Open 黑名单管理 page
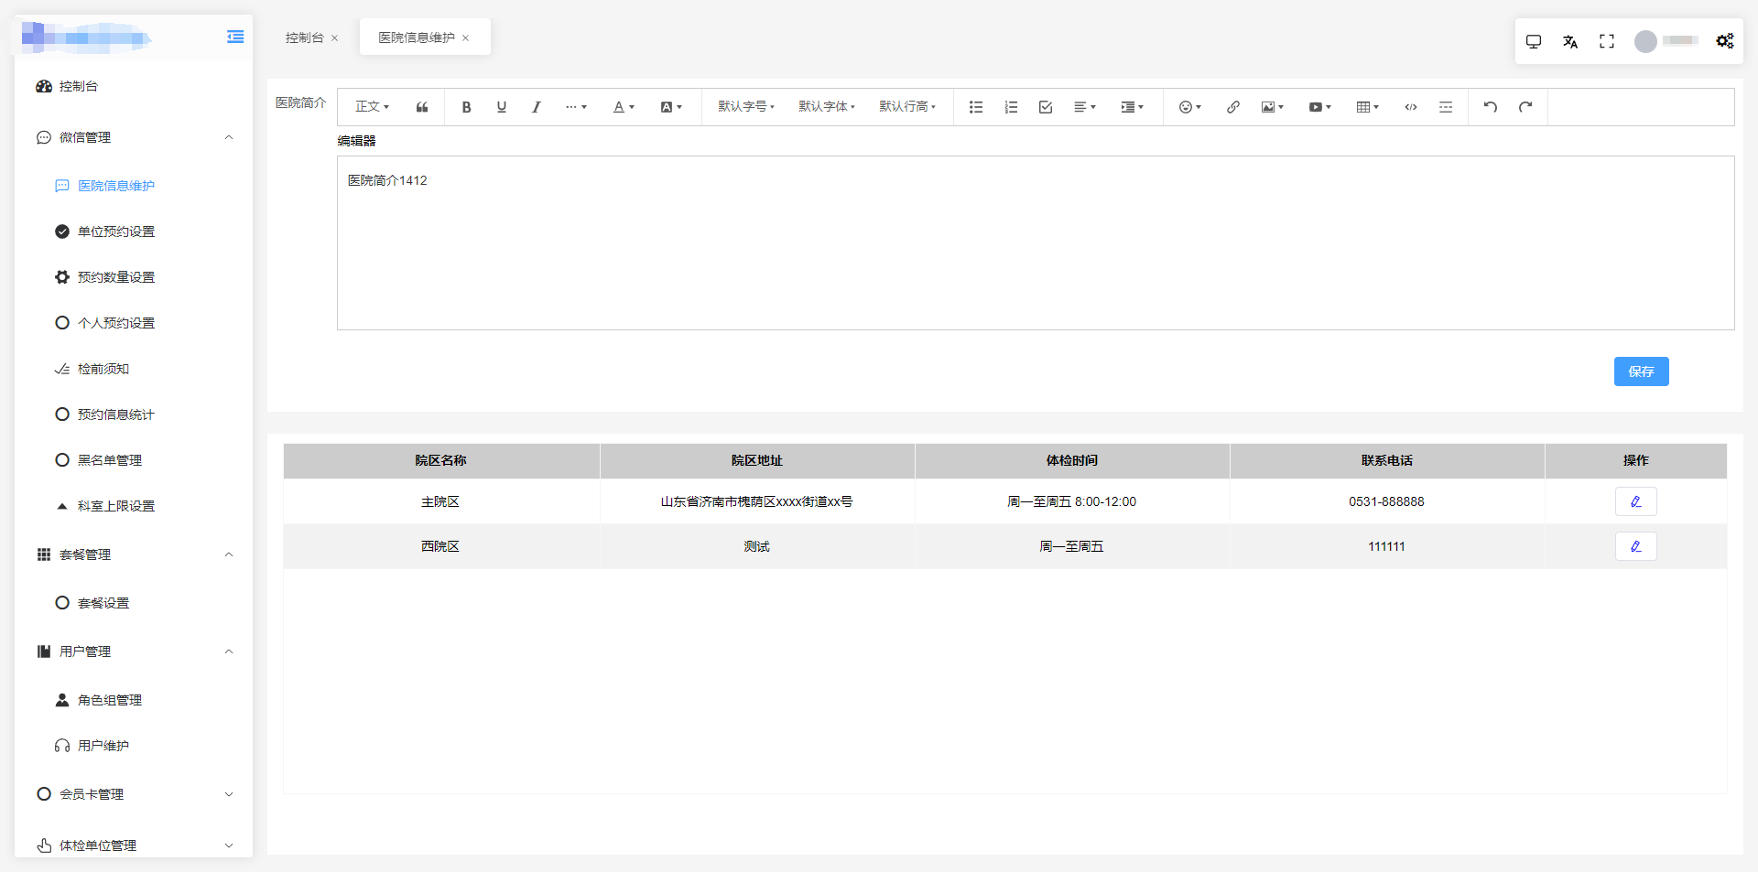 pos(134,460)
